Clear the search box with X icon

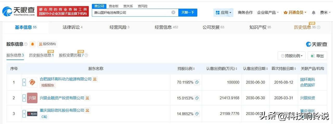tap(173, 12)
